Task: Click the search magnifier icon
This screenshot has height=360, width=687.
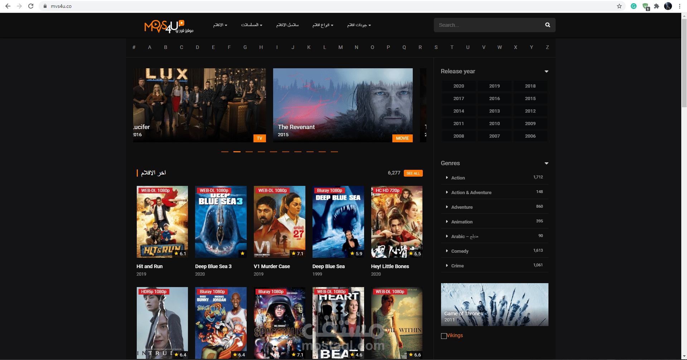Action: point(547,25)
